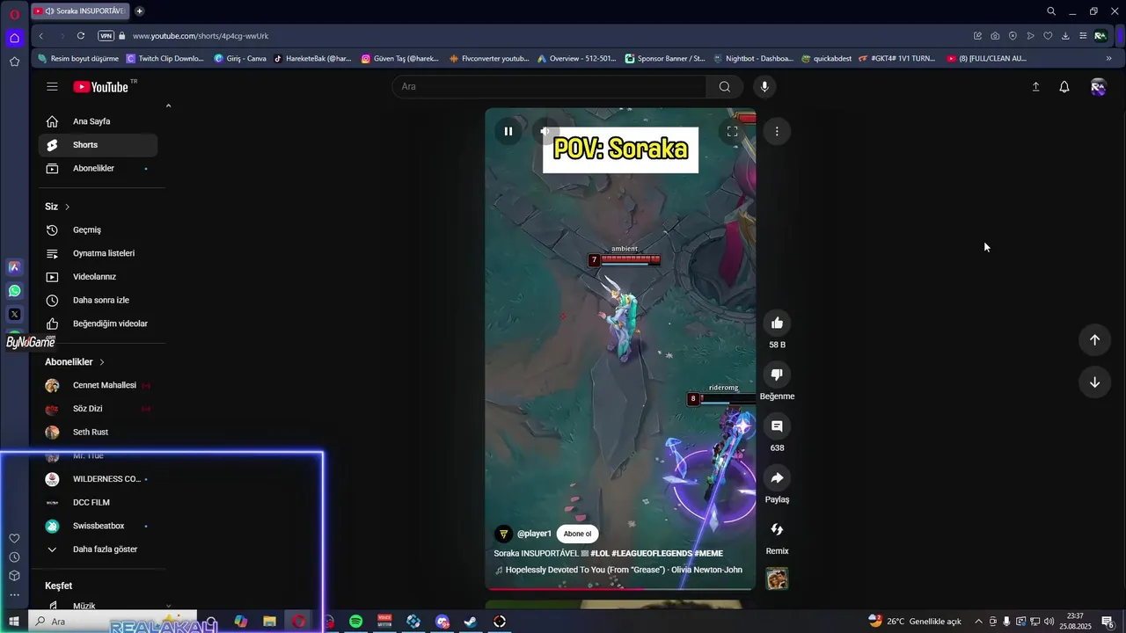Go to the next short with down arrow
This screenshot has height=633, width=1126.
point(1094,382)
